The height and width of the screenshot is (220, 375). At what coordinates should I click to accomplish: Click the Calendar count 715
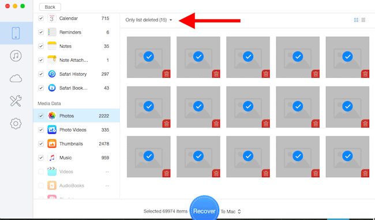105,18
